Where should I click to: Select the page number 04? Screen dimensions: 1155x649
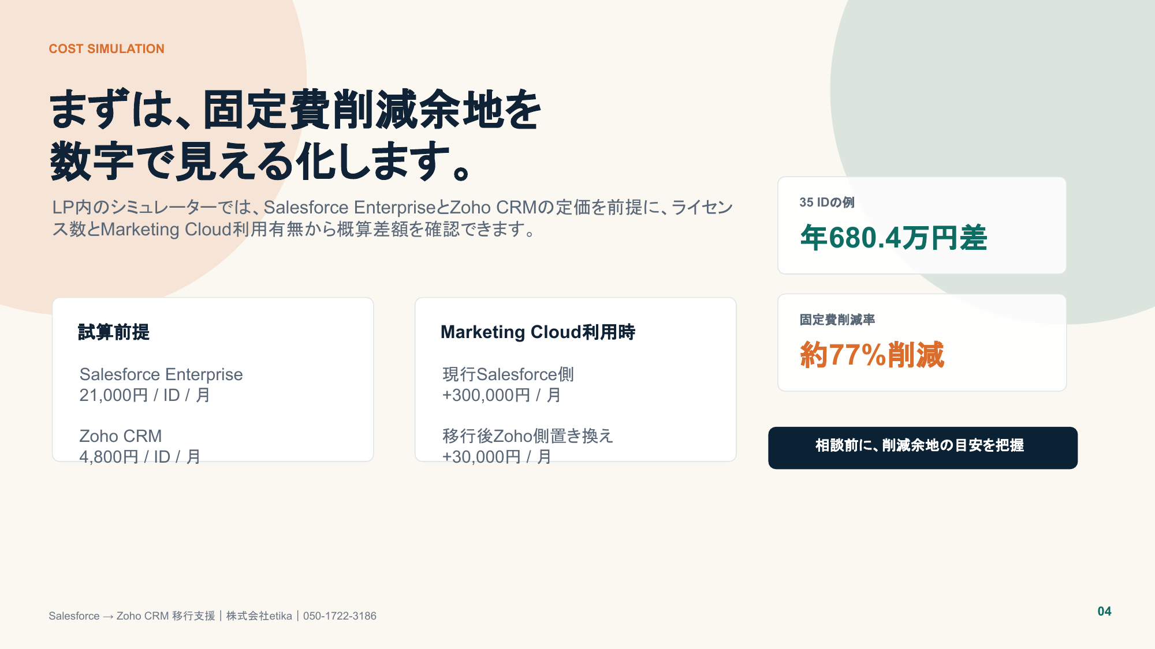(x=1105, y=612)
